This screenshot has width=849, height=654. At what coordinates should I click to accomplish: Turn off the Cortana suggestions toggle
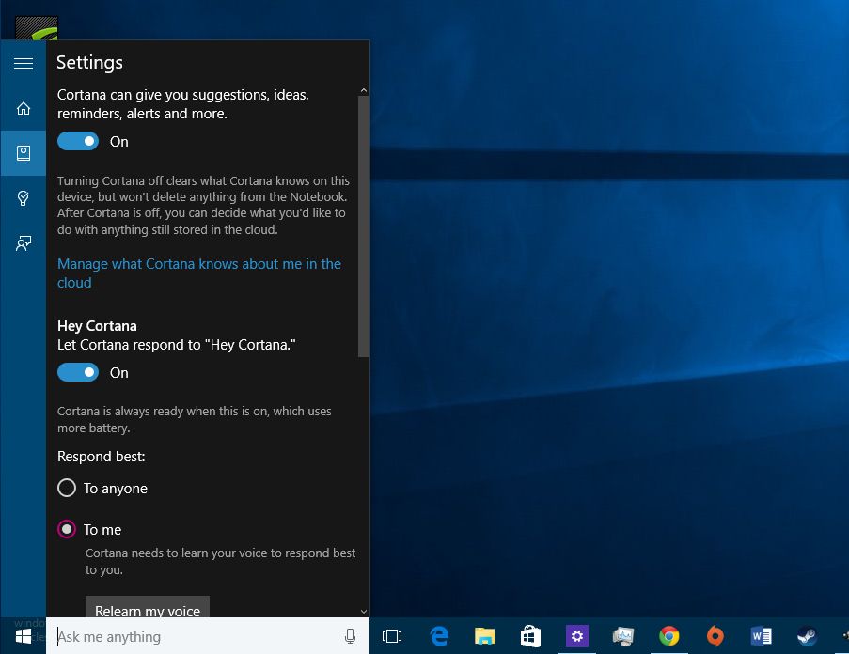click(78, 140)
